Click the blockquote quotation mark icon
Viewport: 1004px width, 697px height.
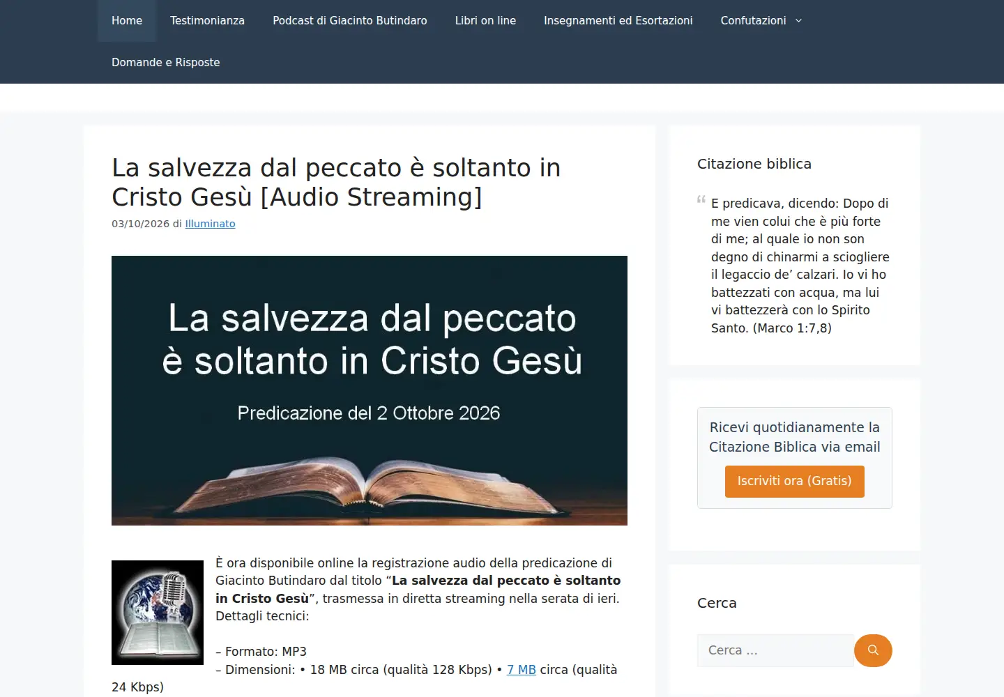coord(701,199)
